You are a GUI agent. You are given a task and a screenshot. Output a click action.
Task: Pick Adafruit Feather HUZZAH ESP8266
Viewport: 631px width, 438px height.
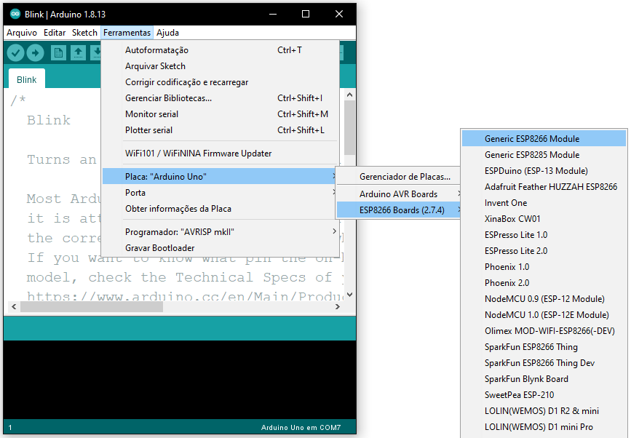point(544,187)
